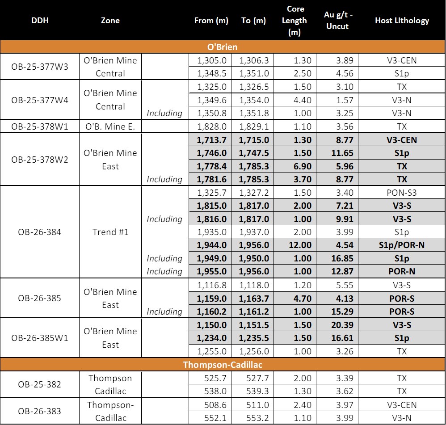The height and width of the screenshot is (425, 446).
Task: Click the Host Lithology column header
Action: [x=402, y=21]
